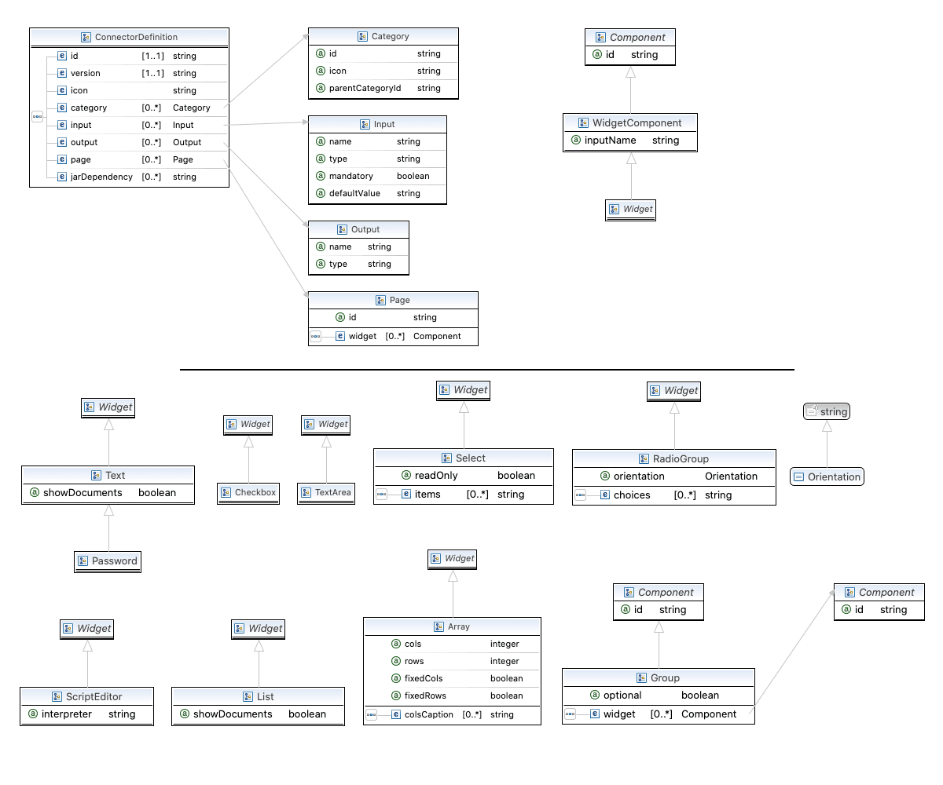The width and height of the screenshot is (943, 785).
Task: Click the attribute icon beside mandatory in Input
Action: (x=320, y=176)
